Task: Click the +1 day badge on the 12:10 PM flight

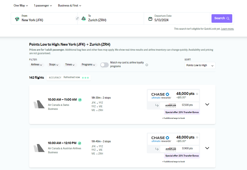Action: point(79,143)
